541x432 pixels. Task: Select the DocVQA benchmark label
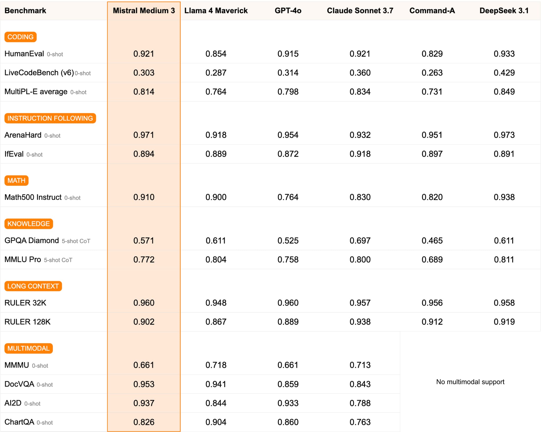pyautogui.click(x=19, y=384)
